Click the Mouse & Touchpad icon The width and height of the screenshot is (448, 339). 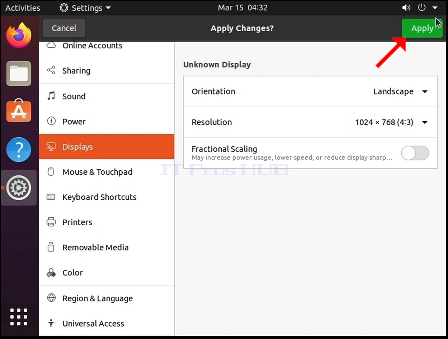click(51, 172)
